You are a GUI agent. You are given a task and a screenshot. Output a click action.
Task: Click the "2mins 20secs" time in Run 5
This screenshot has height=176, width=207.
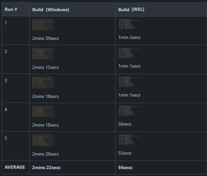pyautogui.click(x=45, y=154)
